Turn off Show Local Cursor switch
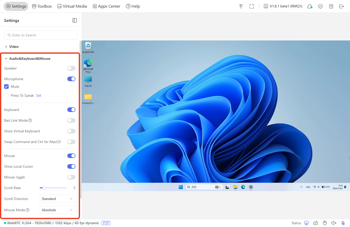350x227 pixels. 71,166
